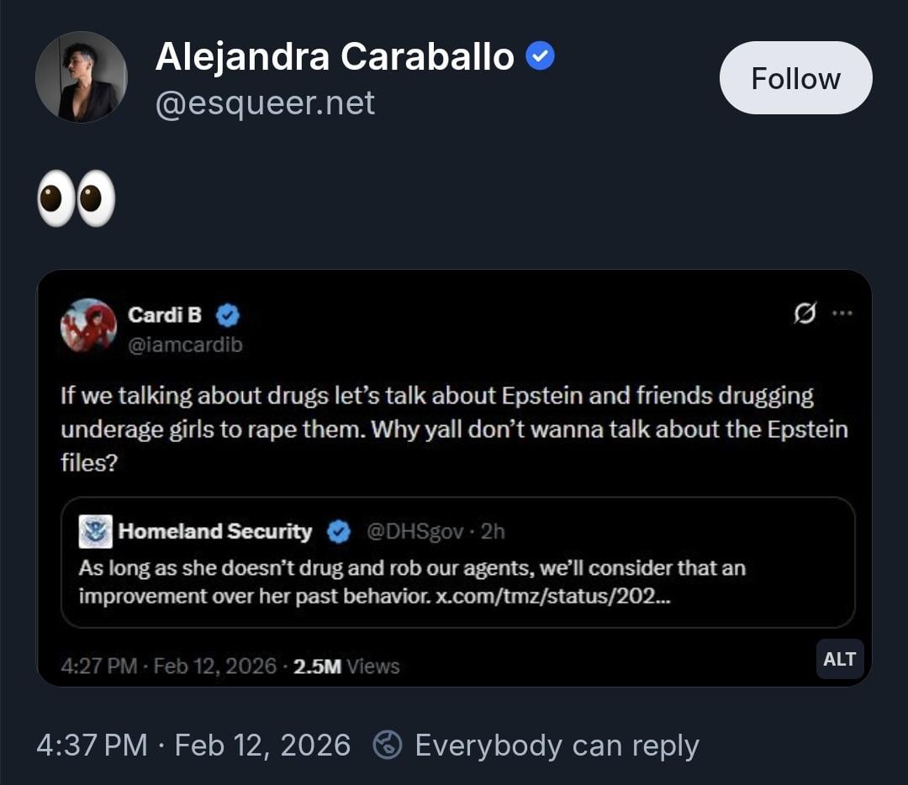Open the ALT text badge on the image
Image resolution: width=908 pixels, height=785 pixels.
click(x=839, y=660)
